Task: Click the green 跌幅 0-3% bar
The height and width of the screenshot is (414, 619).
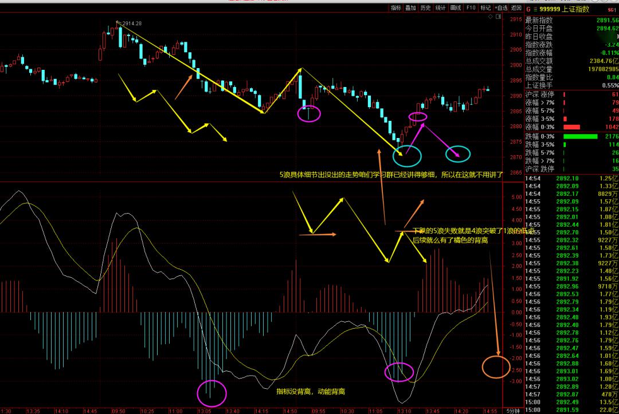Action: (580, 136)
